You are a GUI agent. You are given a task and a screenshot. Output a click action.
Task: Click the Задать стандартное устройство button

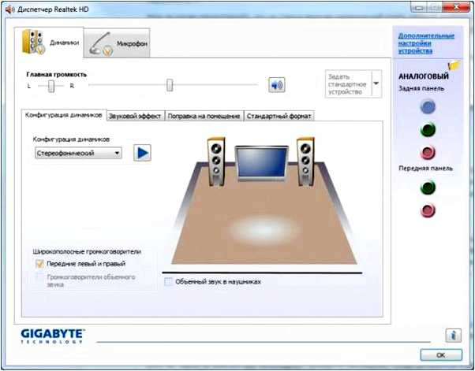349,83
